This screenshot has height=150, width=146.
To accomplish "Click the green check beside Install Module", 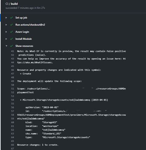I will (x=11, y=39).
